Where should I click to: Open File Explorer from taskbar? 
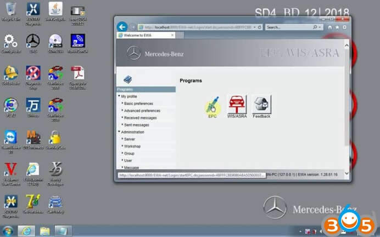[45, 231]
